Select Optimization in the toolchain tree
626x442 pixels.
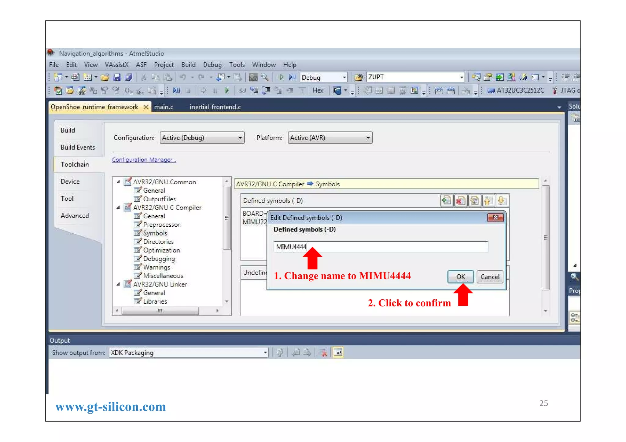(x=162, y=250)
